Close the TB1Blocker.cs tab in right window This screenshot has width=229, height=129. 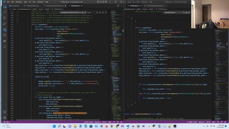141,6
